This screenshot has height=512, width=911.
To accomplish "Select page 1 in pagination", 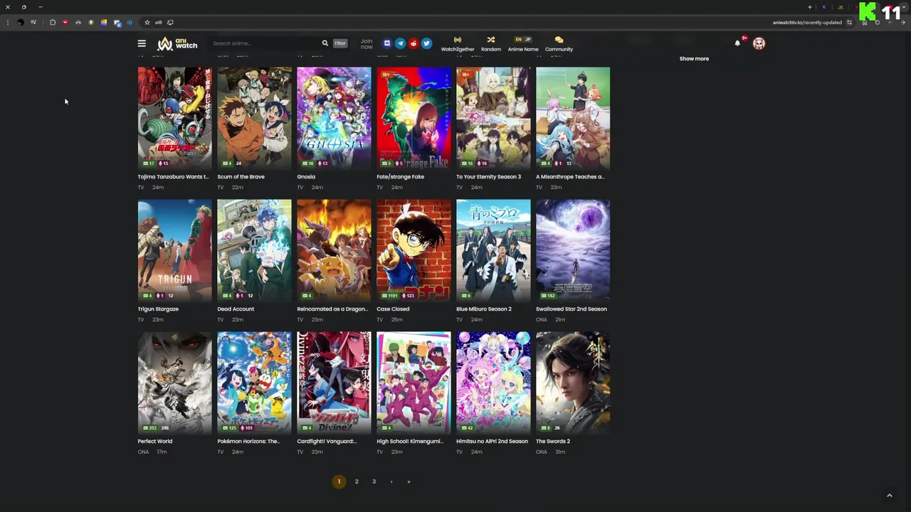I will click(339, 481).
